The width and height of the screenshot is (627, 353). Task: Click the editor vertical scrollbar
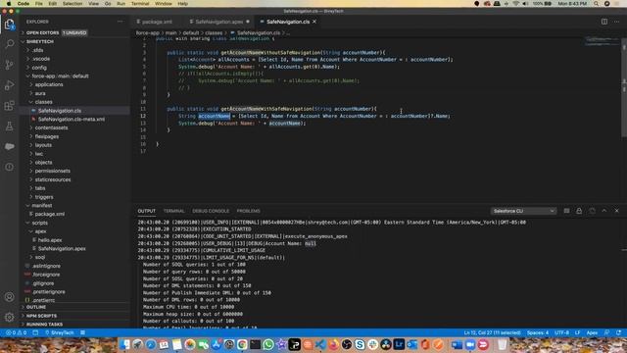[x=624, y=88]
